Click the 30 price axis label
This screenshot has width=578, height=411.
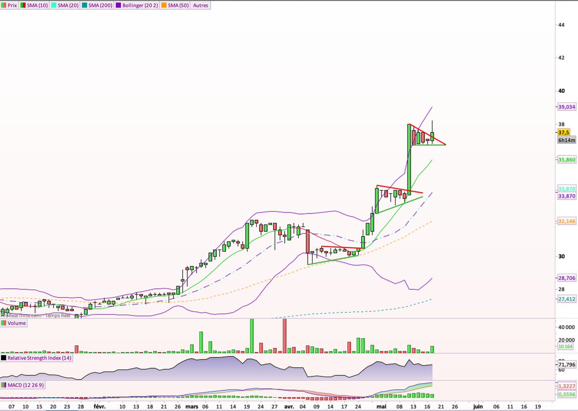point(561,256)
